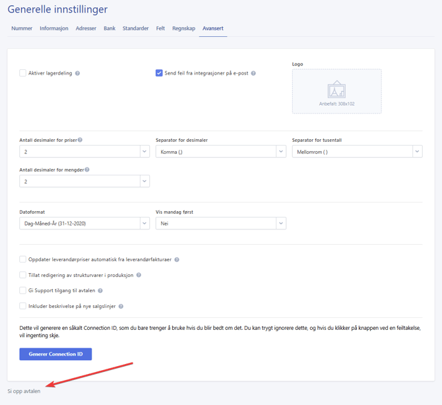Enable the Aktiver lagerdeling checkbox
This screenshot has height=405, width=442.
[x=23, y=73]
